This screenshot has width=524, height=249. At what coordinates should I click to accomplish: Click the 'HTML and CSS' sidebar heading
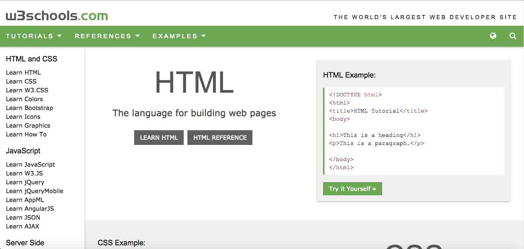(x=32, y=59)
